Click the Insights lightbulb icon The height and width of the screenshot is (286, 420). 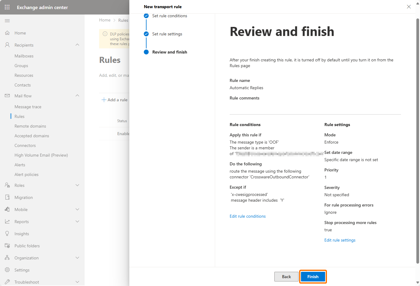pyautogui.click(x=7, y=234)
